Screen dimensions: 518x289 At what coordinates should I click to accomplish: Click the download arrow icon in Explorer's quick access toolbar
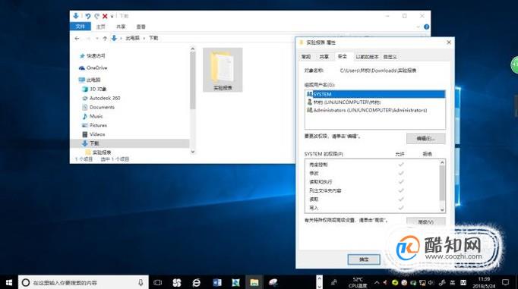[x=76, y=16]
